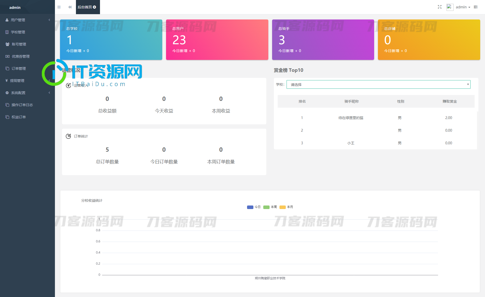Close the 后台首页 tab
485x297 pixels.
click(94, 7)
